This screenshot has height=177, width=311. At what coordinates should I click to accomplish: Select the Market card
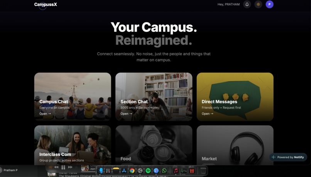point(235,145)
